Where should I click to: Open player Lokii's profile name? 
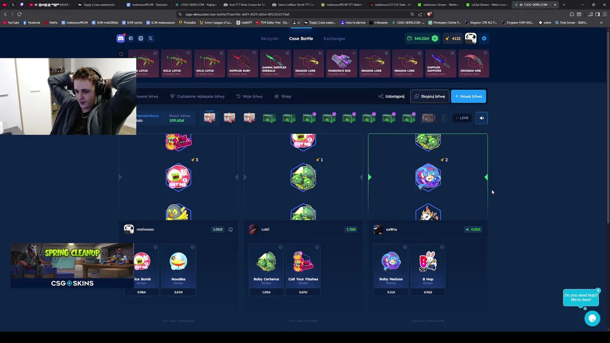265,230
